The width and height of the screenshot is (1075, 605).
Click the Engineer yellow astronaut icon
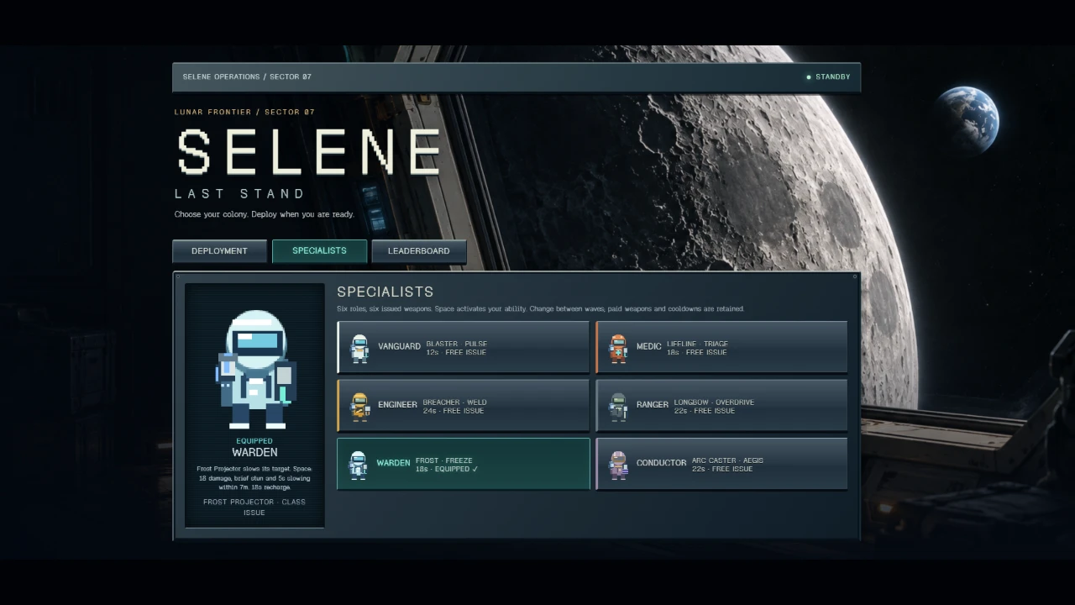click(359, 407)
